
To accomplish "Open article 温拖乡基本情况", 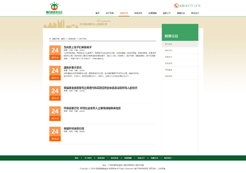I will 73,68.
